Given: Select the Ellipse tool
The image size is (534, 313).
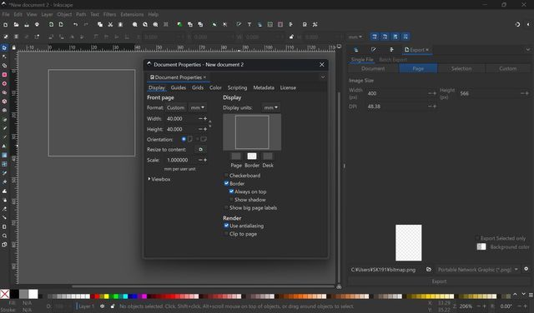Looking at the screenshot, I should (4, 83).
